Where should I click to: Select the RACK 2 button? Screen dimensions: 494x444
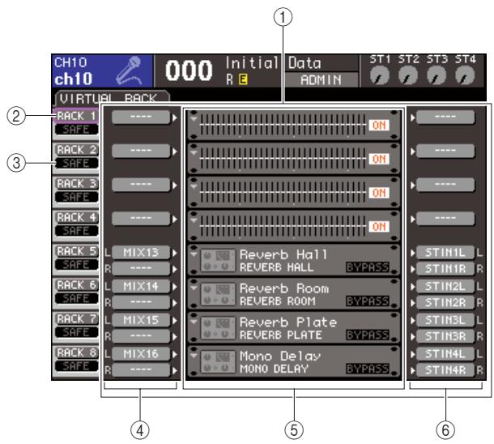(x=76, y=149)
